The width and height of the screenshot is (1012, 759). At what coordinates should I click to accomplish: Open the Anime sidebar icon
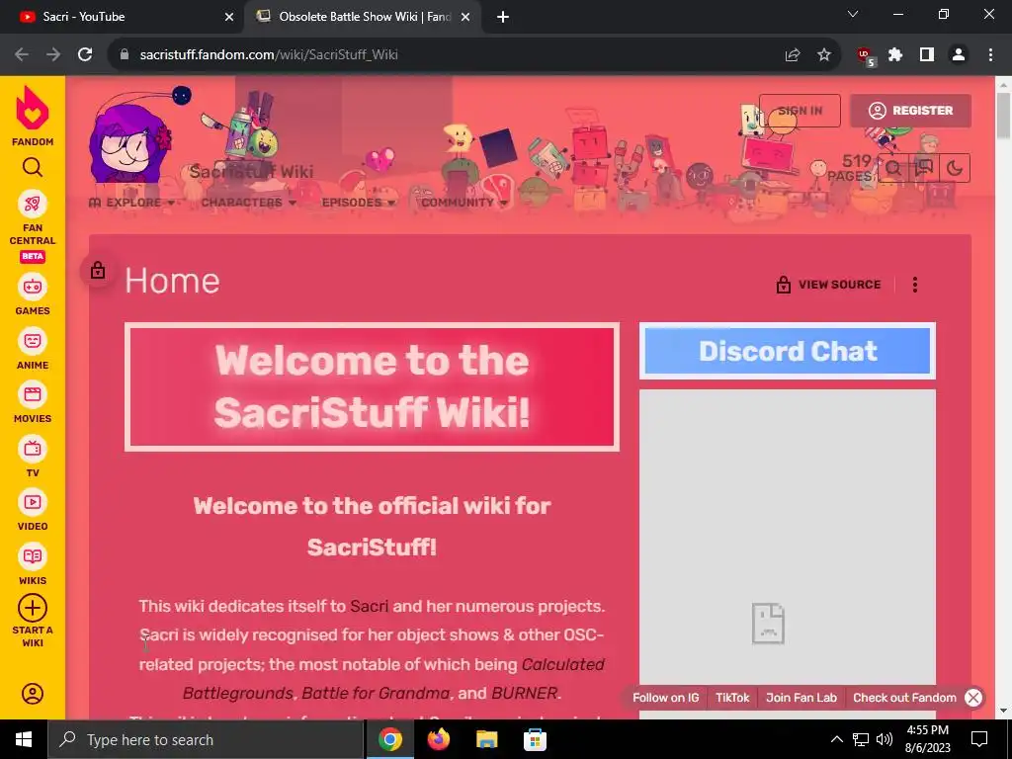click(33, 341)
